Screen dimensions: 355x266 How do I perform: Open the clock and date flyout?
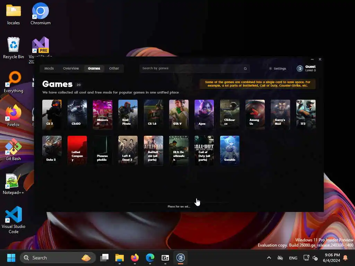[x=331, y=258]
